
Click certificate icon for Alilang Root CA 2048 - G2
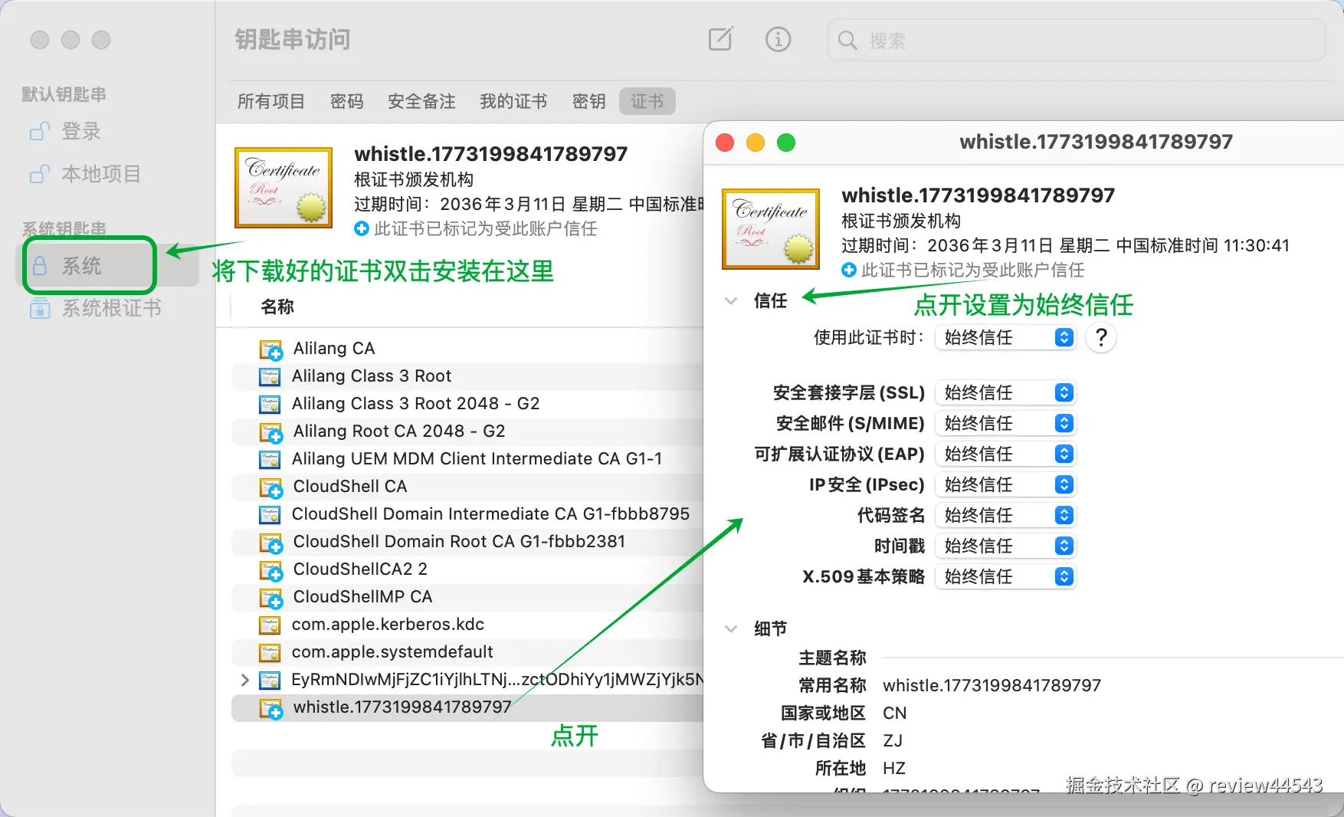pos(271,432)
